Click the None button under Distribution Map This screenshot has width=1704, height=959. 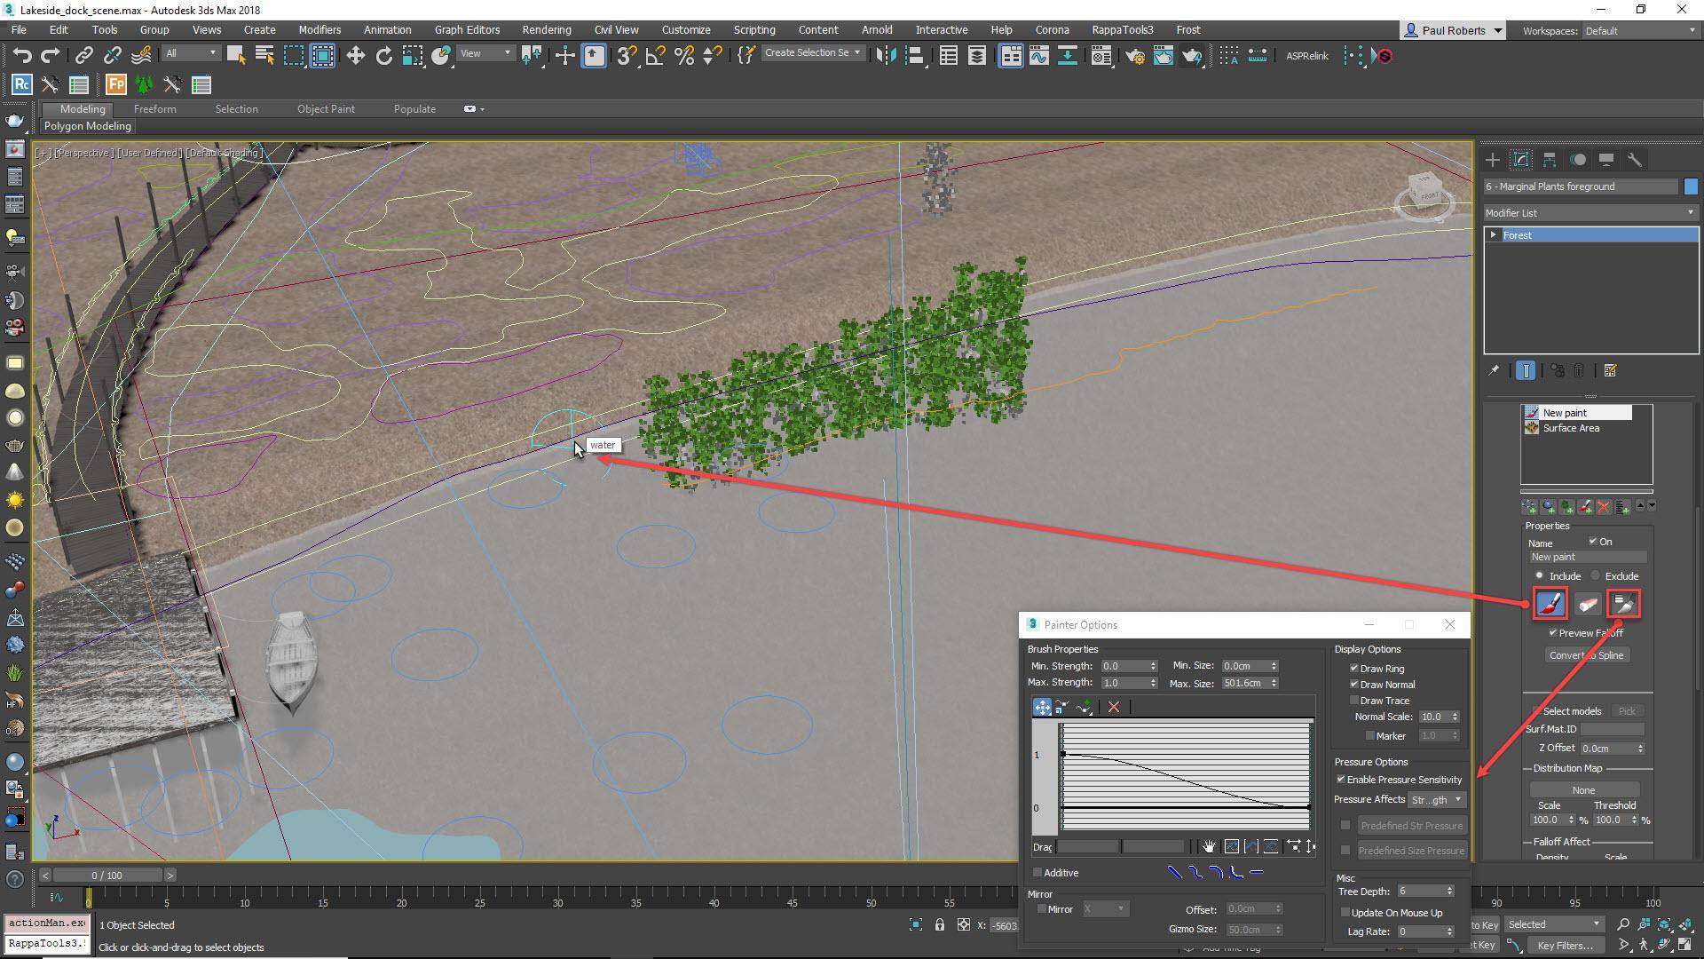[x=1583, y=789]
